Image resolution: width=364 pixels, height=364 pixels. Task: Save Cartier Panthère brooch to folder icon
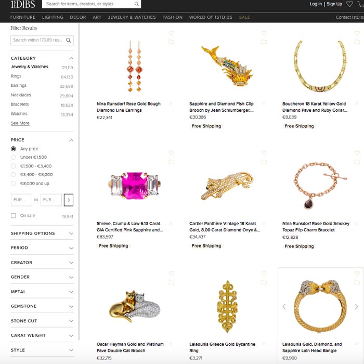point(264,162)
